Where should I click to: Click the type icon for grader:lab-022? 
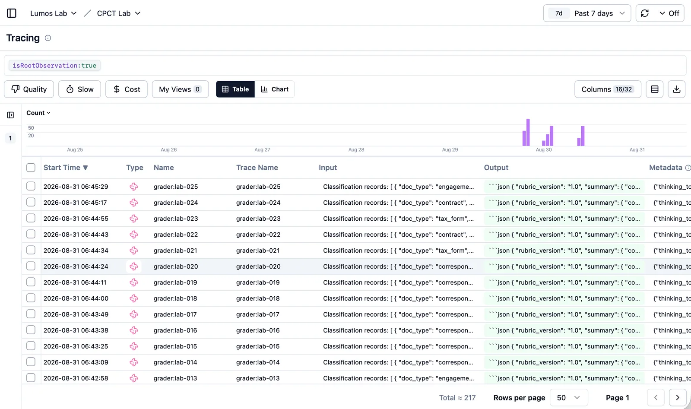(x=134, y=235)
